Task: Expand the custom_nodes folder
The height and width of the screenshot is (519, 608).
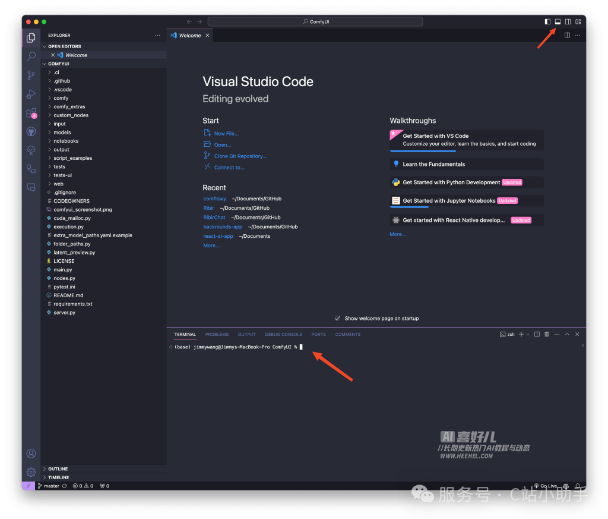Action: pos(71,115)
